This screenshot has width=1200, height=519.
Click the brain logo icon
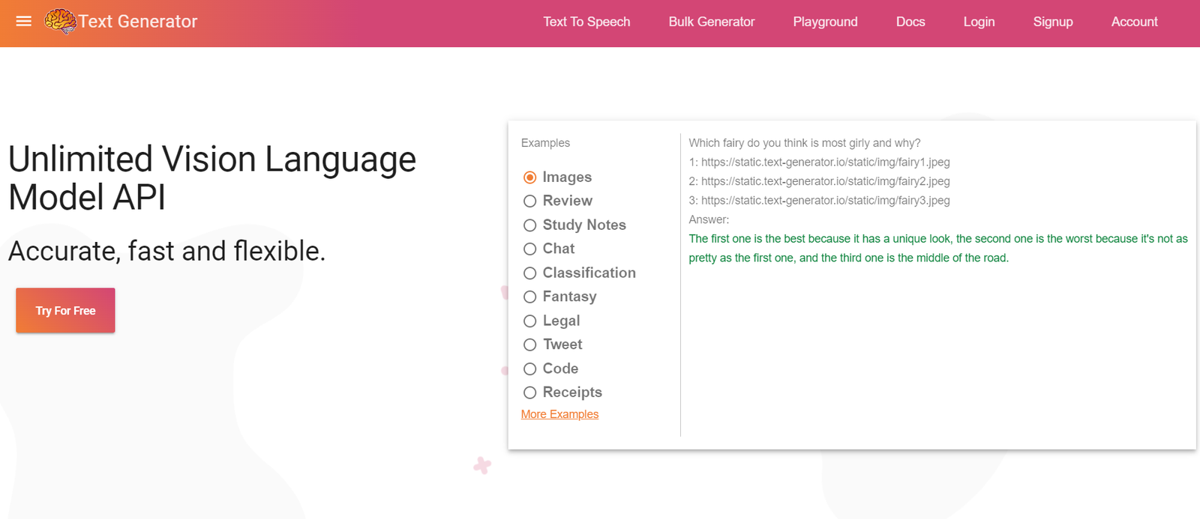pos(60,21)
